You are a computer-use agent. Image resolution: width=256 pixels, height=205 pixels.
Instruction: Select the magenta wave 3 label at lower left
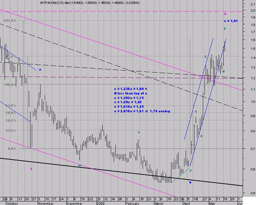click(31, 169)
